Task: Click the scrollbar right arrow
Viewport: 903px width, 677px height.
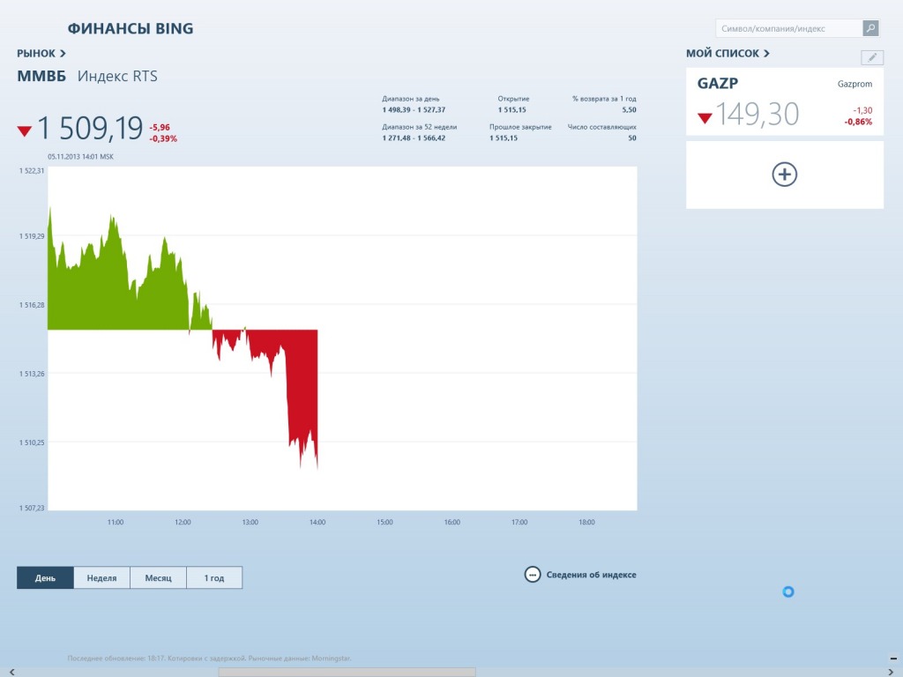Action: tap(892, 672)
